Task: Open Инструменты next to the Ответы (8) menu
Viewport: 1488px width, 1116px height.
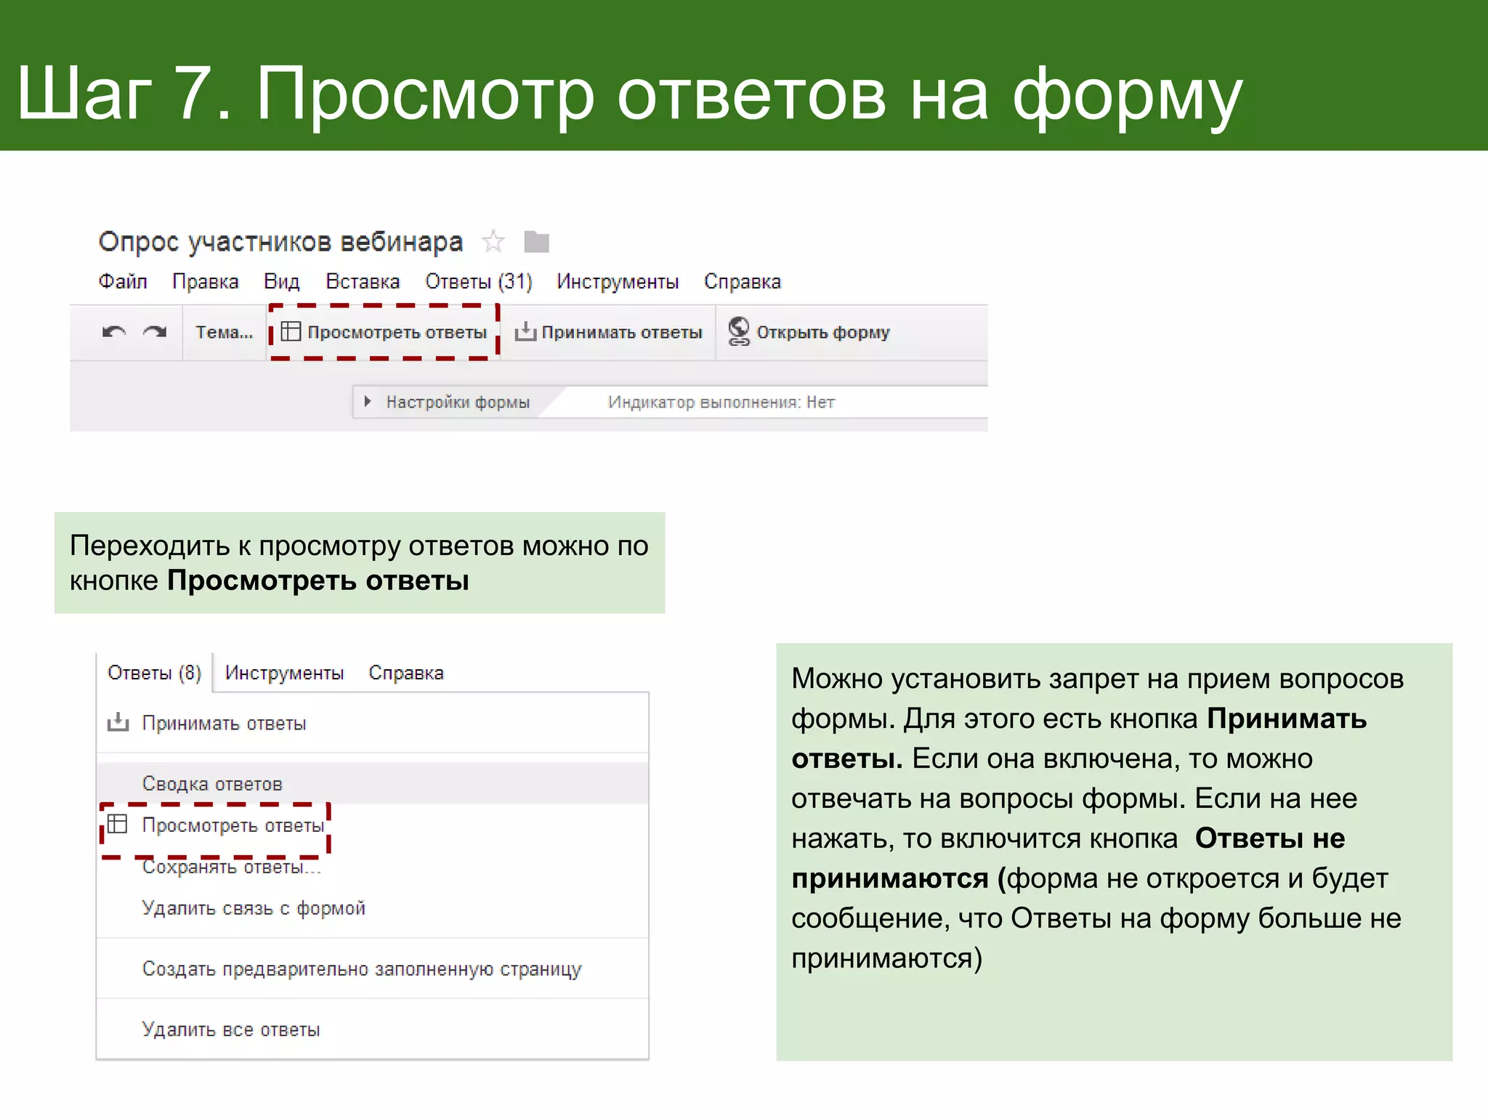Action: pos(284,673)
